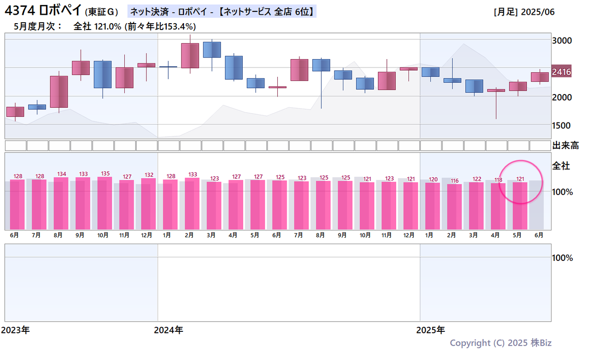592x350 pixels.
Task: Click the 100% label in the empty bottom panel
Action: [x=563, y=257]
